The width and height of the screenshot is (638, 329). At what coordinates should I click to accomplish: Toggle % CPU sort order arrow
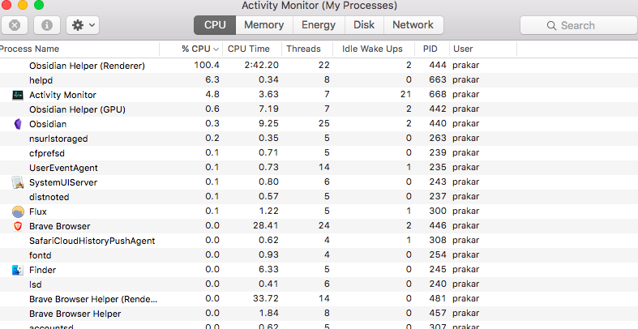pos(216,49)
